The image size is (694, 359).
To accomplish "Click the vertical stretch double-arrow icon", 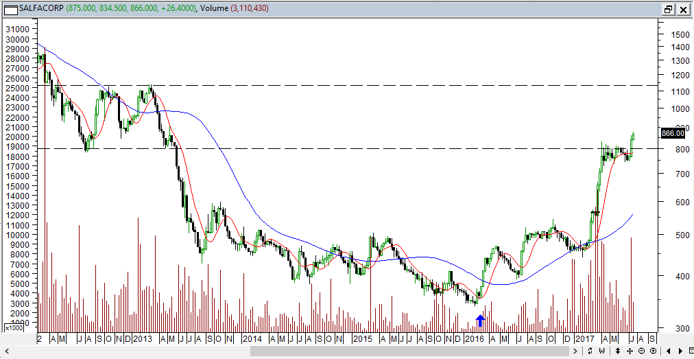I will point(617,351).
